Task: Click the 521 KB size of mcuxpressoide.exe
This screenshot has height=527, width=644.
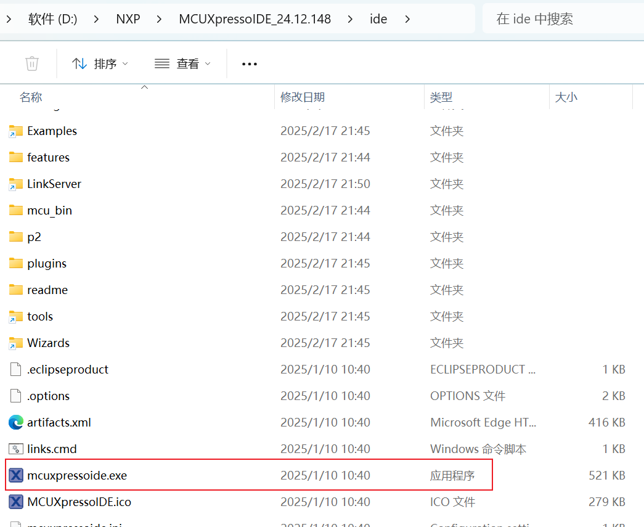Action: [607, 475]
